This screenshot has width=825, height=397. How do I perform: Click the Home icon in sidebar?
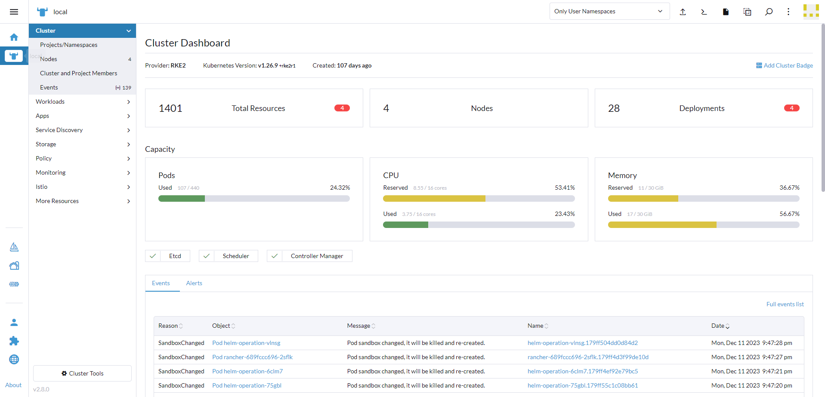click(14, 37)
